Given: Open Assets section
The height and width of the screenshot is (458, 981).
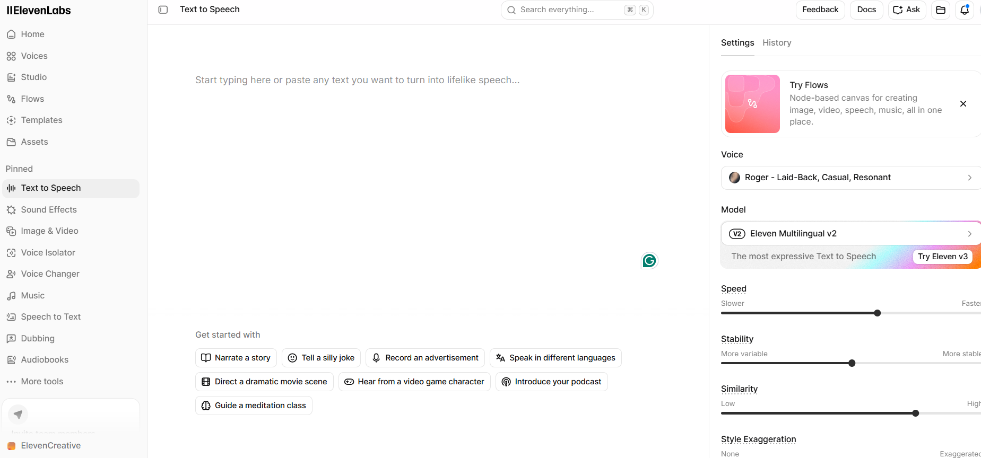Looking at the screenshot, I should [71, 142].
